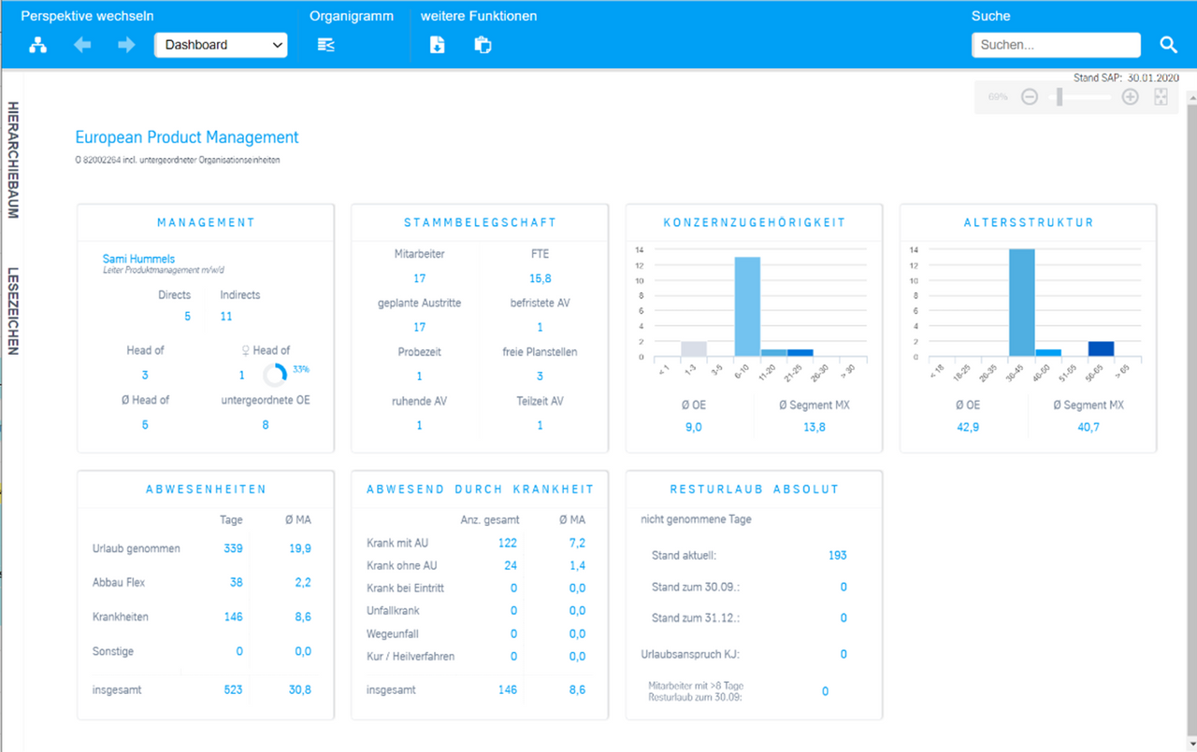Go forward with the right arrow icon
This screenshot has height=752, width=1197.
[x=126, y=45]
